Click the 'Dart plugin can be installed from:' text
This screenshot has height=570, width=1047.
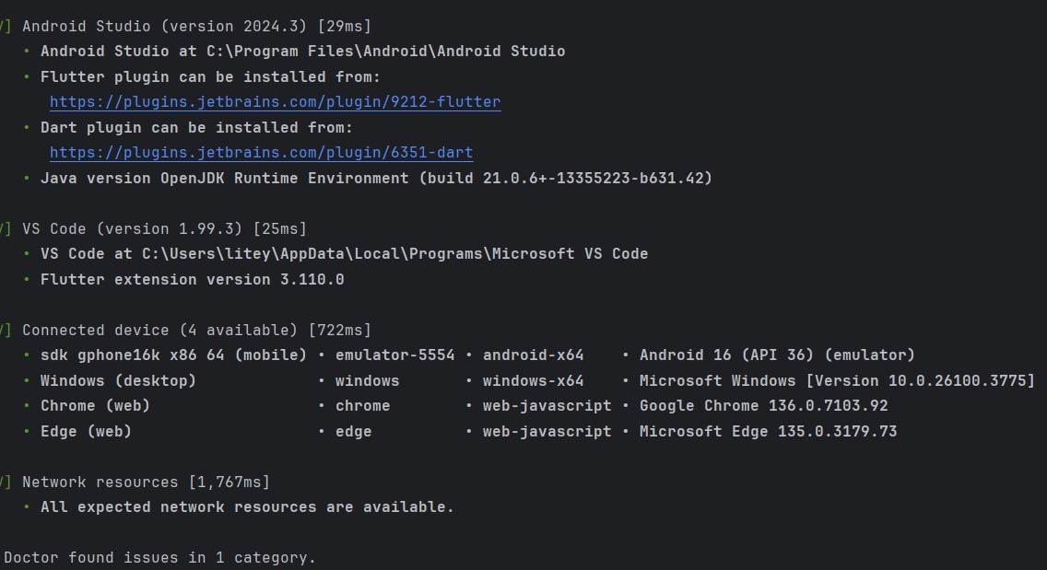coord(196,127)
